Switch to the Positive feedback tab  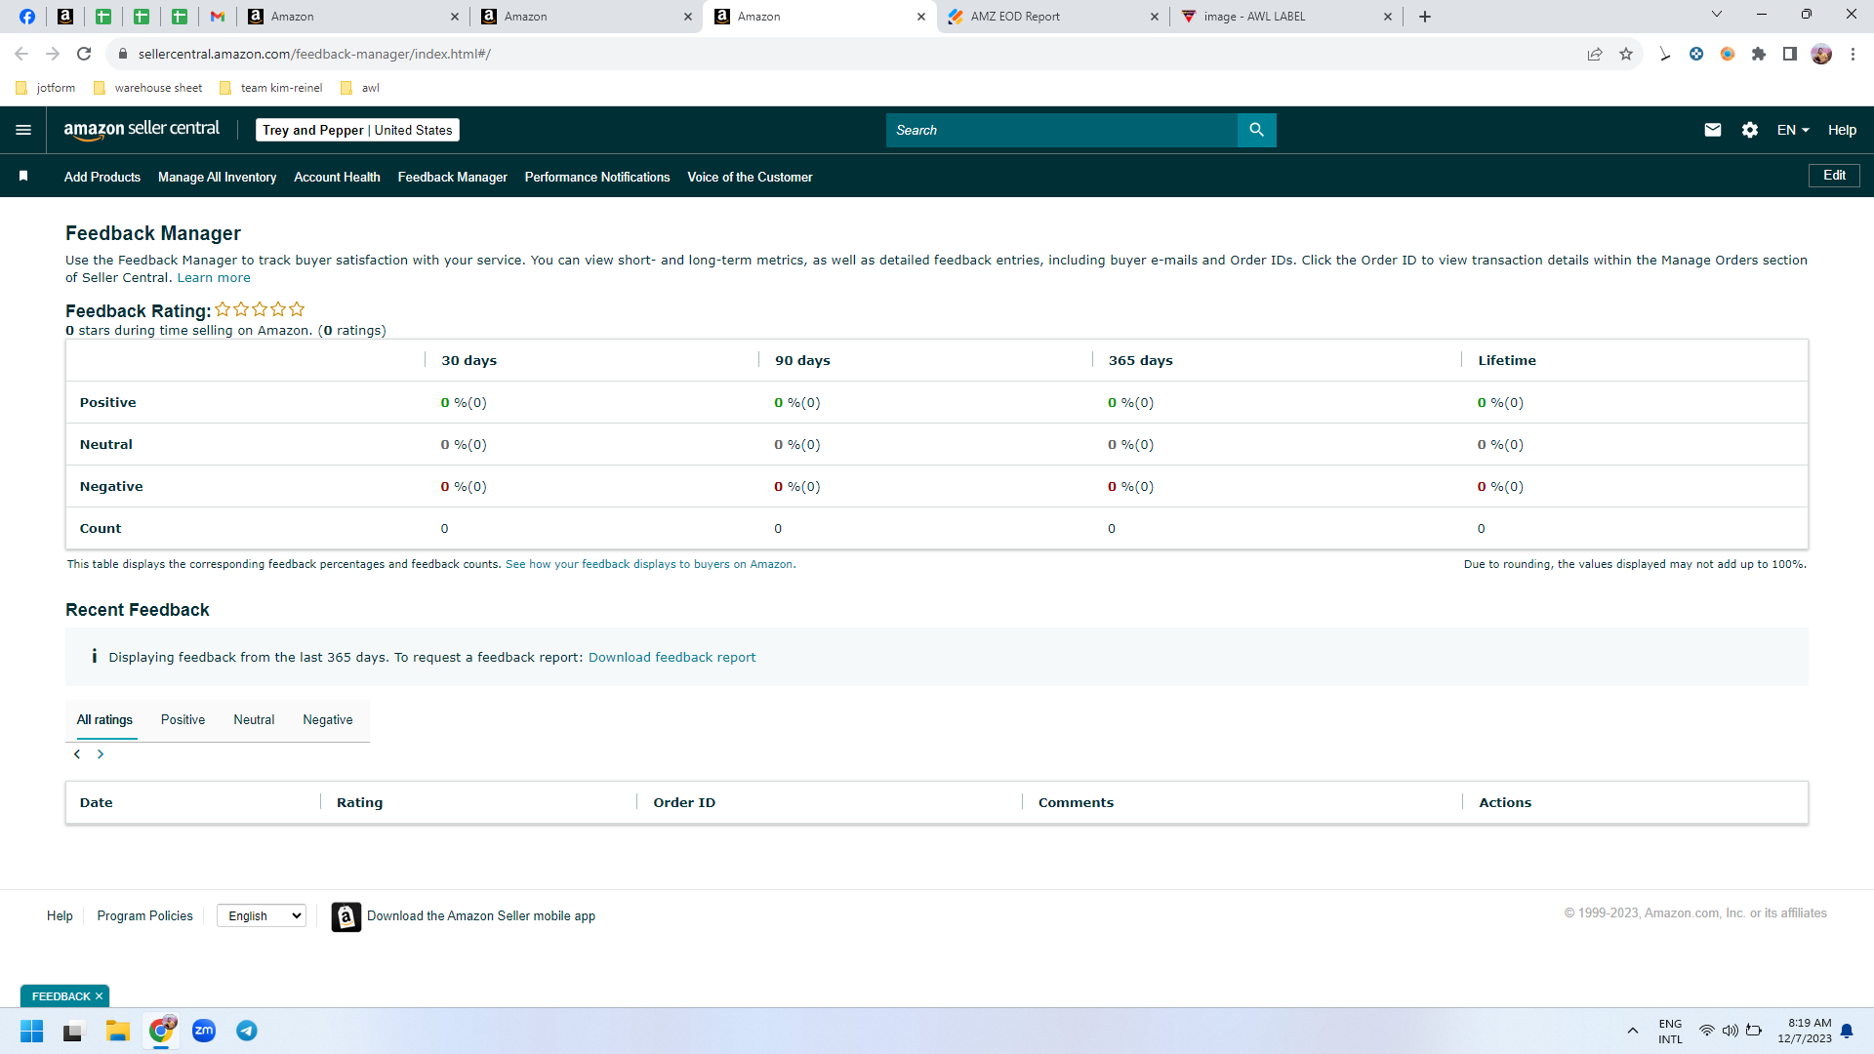tap(183, 720)
